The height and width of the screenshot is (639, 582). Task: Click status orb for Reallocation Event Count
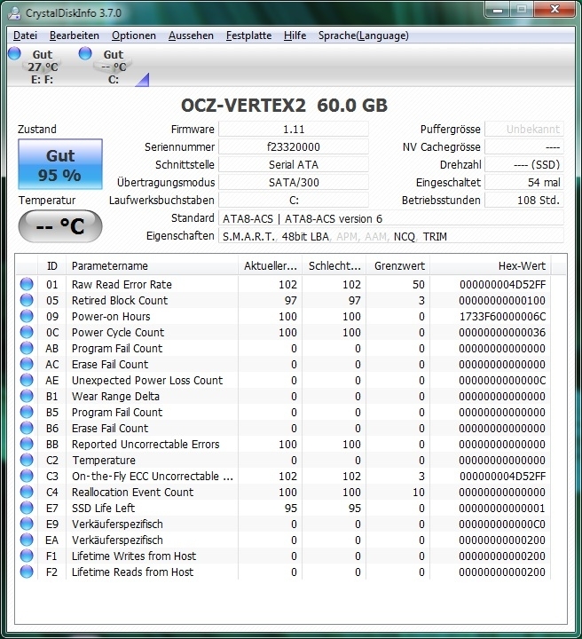(x=27, y=493)
